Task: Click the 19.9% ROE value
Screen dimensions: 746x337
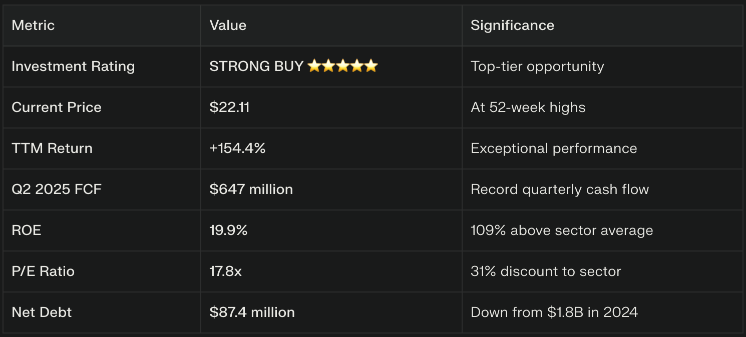Action: click(x=228, y=230)
